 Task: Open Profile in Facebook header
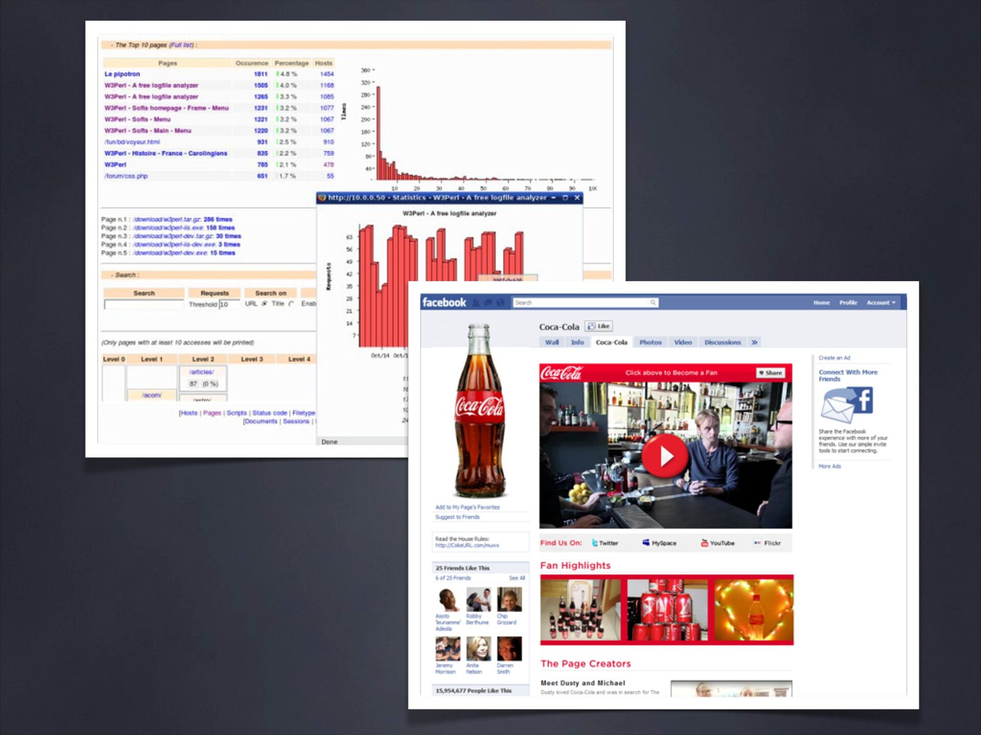[848, 303]
